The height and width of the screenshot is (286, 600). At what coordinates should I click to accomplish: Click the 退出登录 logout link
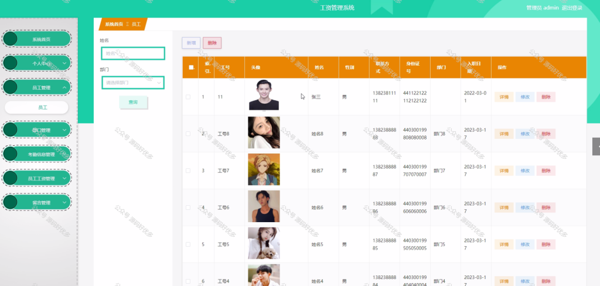pyautogui.click(x=572, y=8)
